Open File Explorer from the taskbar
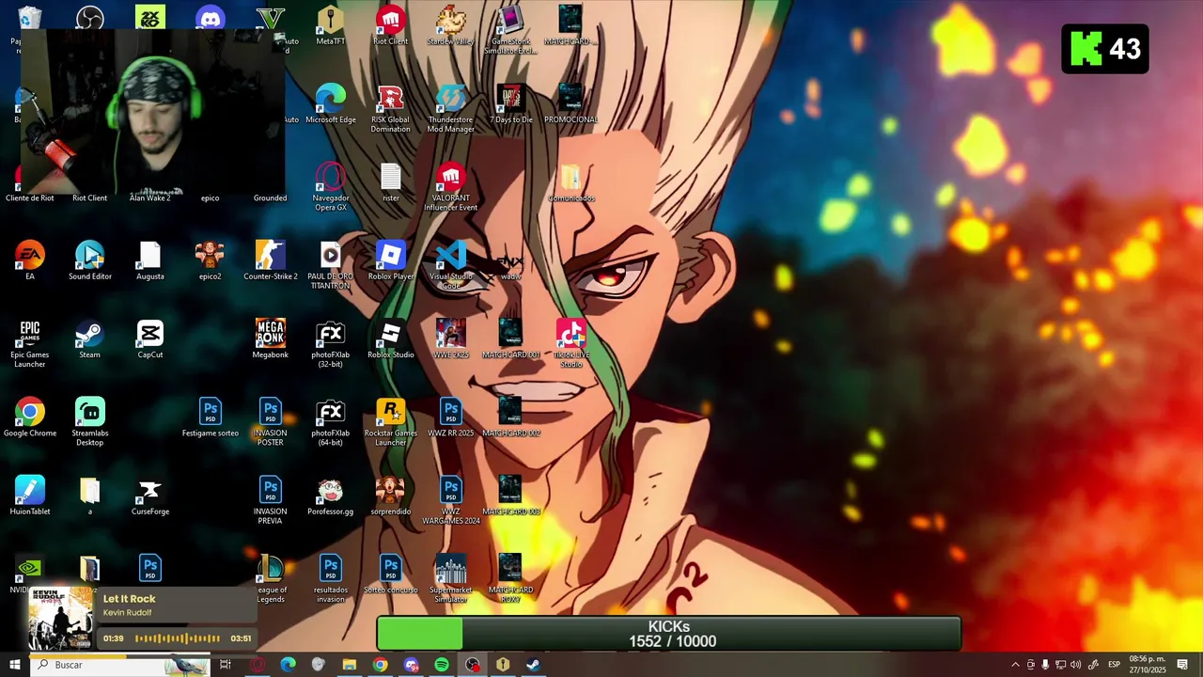1203x677 pixels. pos(349,665)
